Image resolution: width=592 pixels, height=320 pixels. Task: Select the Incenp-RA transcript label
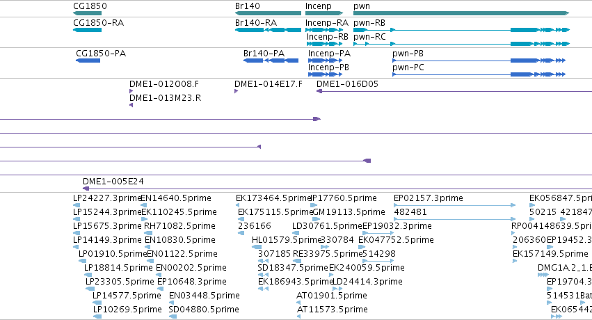coord(326,23)
